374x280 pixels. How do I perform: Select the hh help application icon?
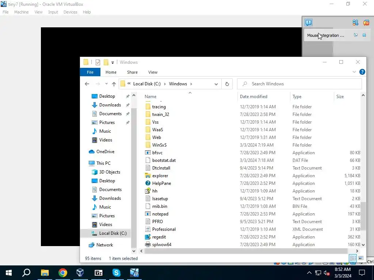coord(148,191)
